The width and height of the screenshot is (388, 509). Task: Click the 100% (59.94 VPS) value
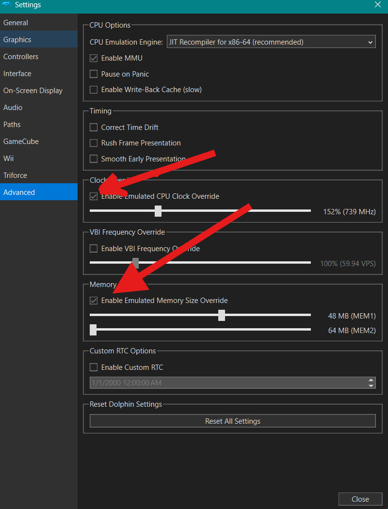pos(348,264)
